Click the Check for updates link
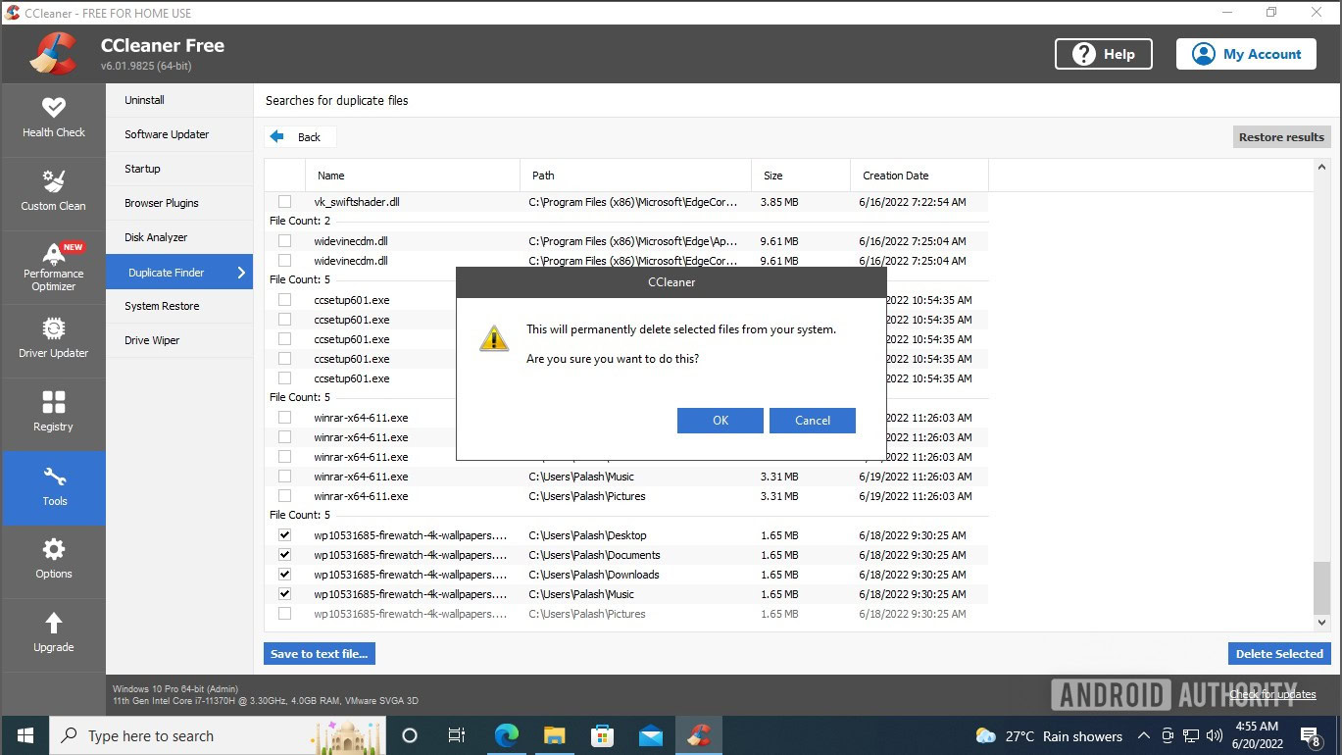 click(x=1272, y=694)
